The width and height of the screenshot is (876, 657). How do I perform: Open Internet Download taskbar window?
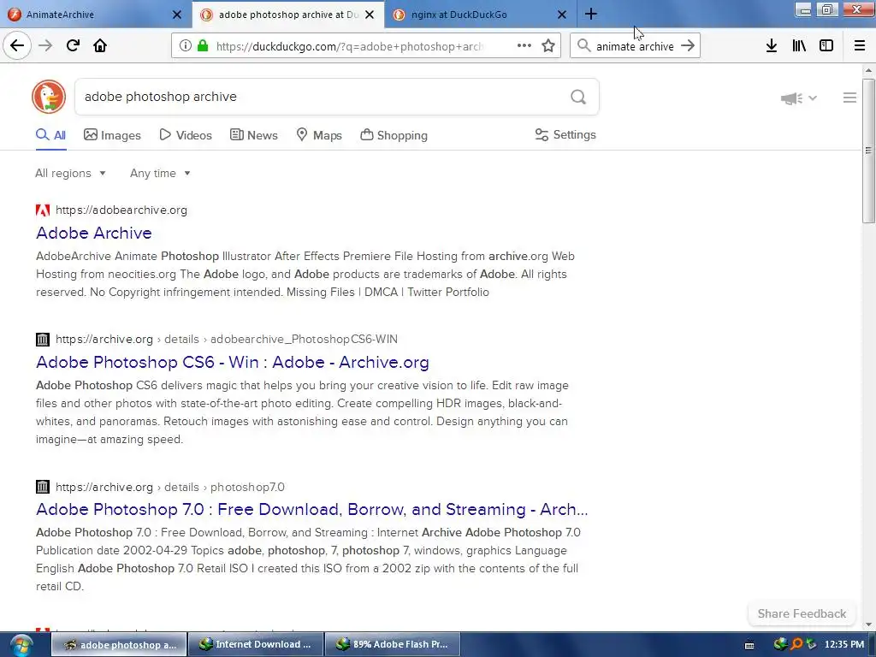tap(256, 644)
